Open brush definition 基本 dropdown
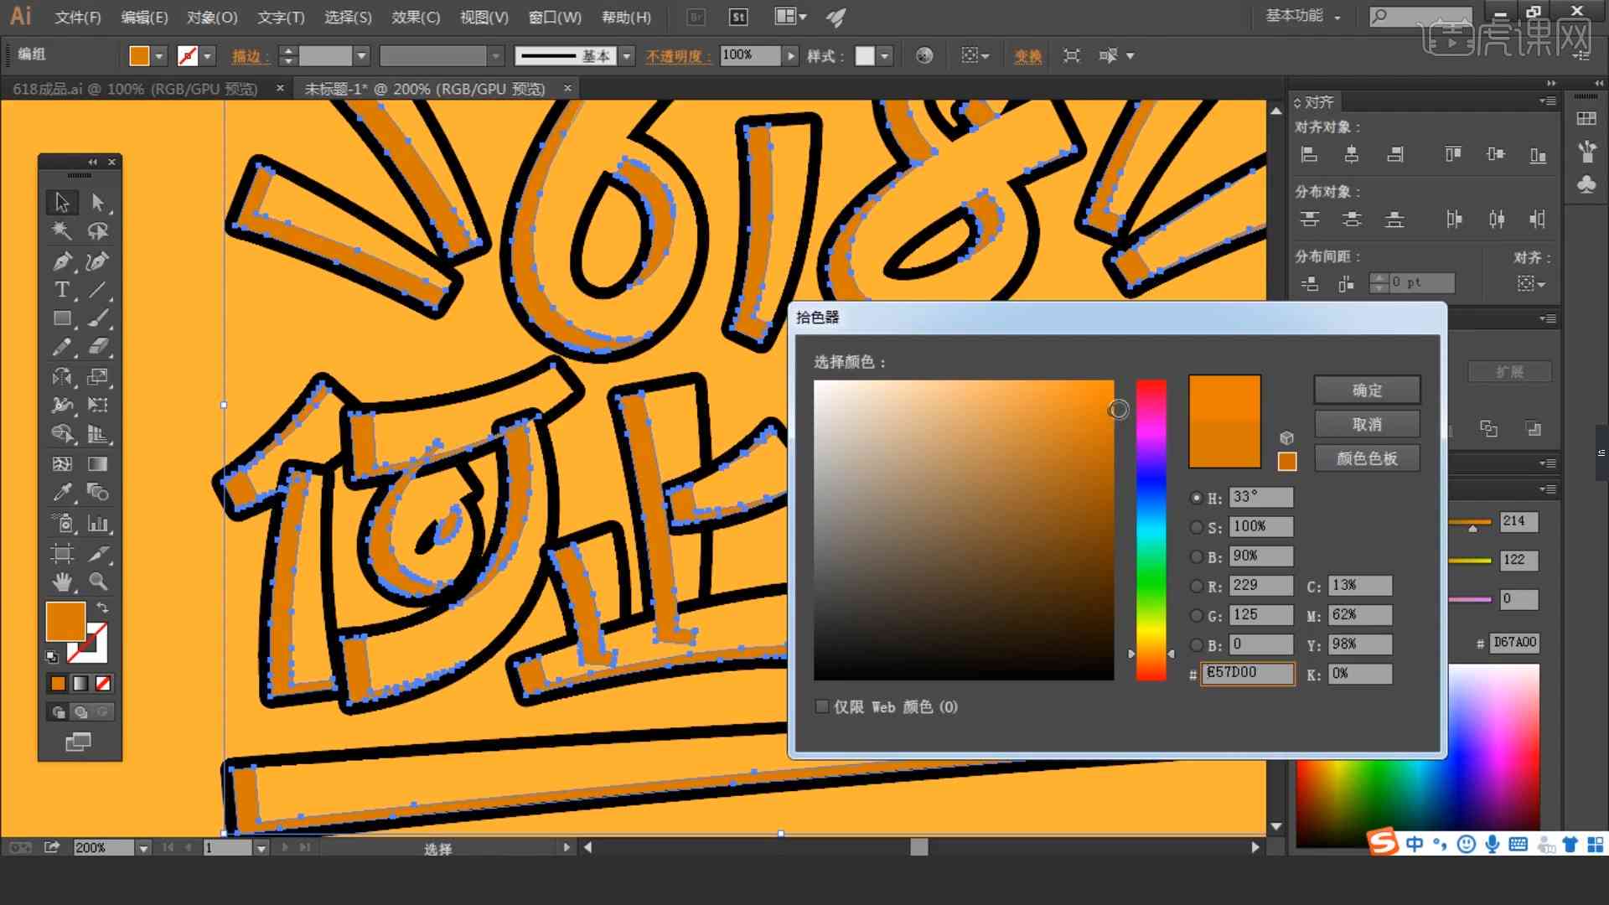1609x905 pixels. coord(626,56)
